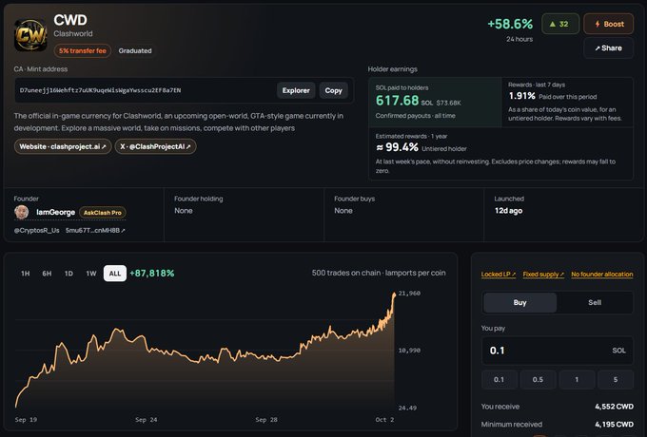647x437 pixels.
Task: Open the IamGeorge founder profile
Action: point(56,213)
